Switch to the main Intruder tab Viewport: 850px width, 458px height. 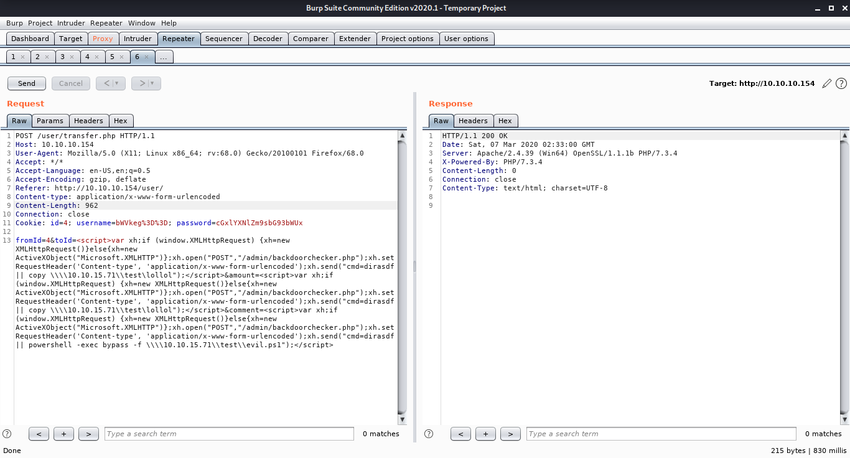click(x=138, y=39)
